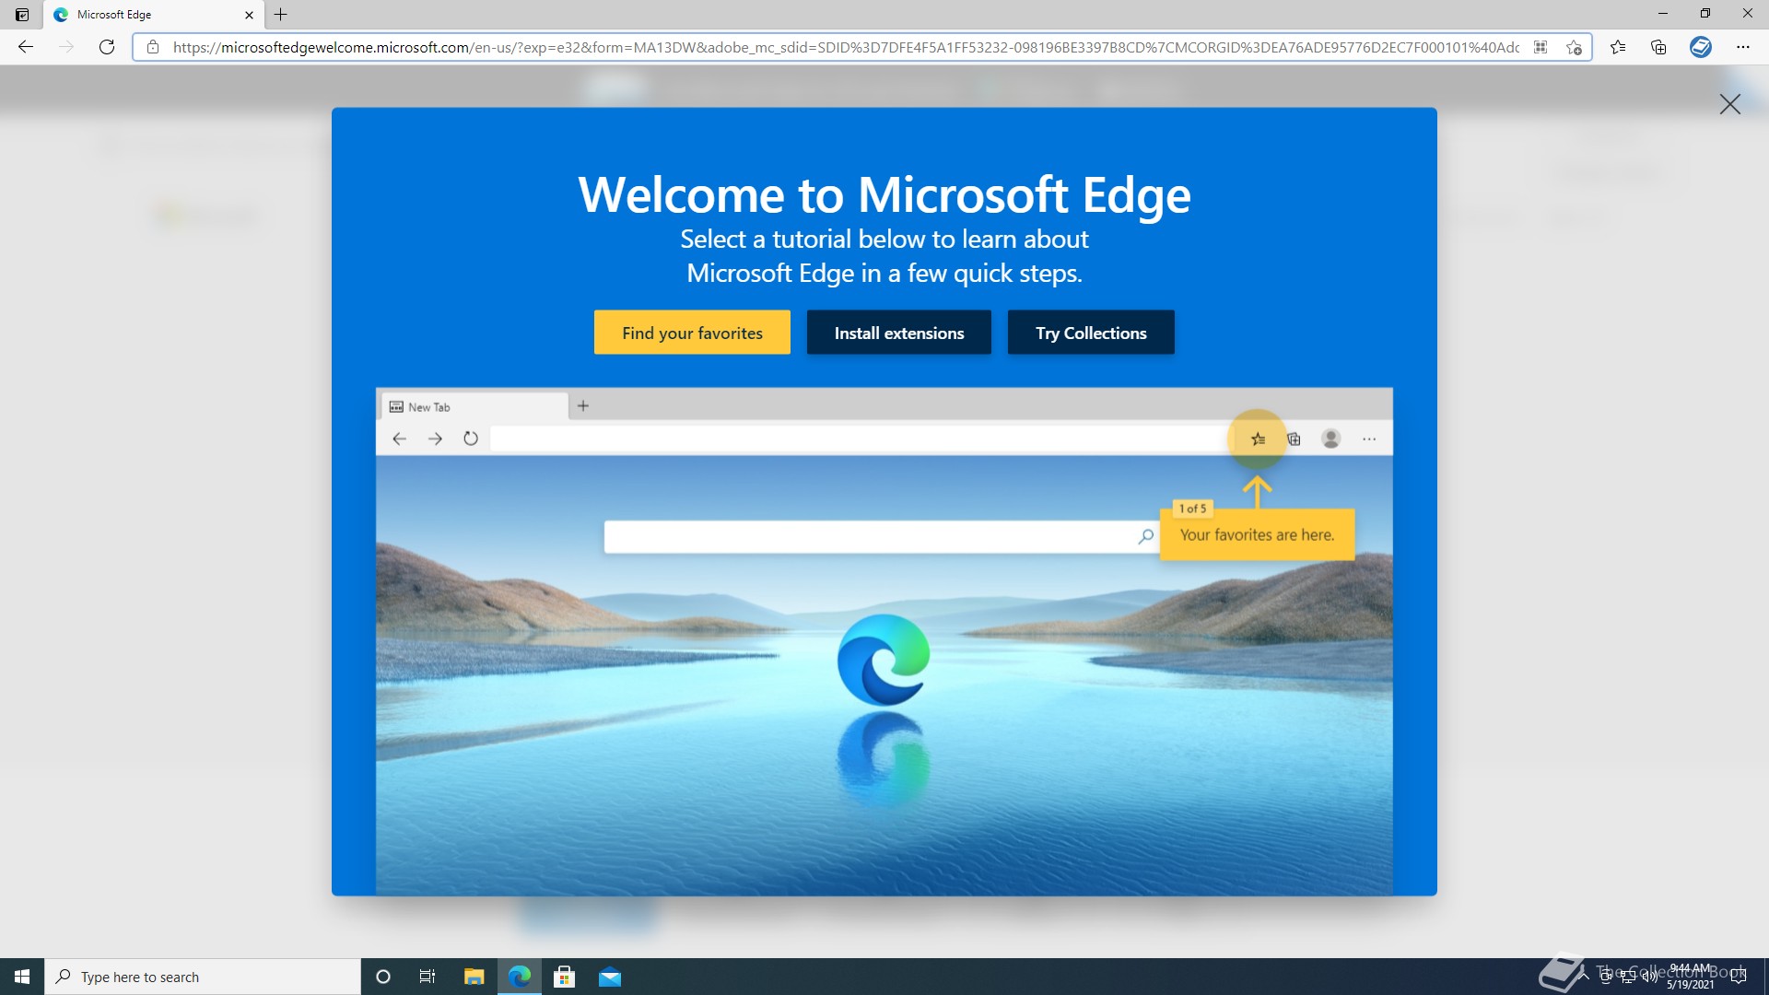Click the tutorial preview refresh icon
The width and height of the screenshot is (1769, 995).
pyautogui.click(x=471, y=439)
